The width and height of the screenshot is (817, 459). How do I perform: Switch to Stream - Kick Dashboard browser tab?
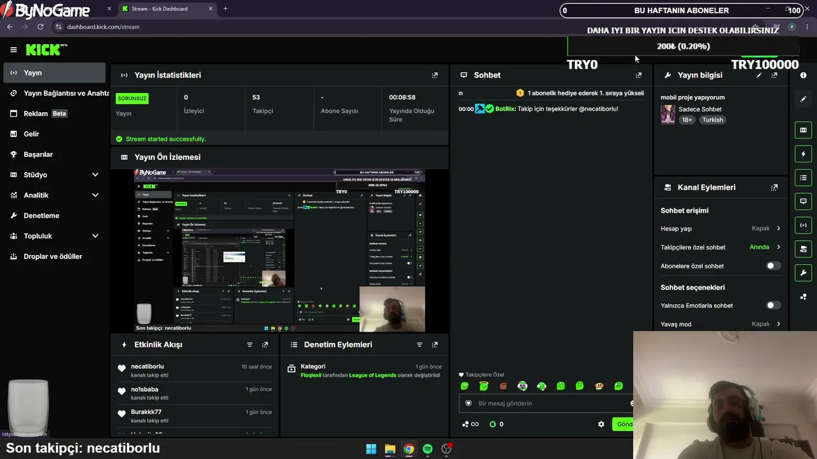tap(167, 9)
